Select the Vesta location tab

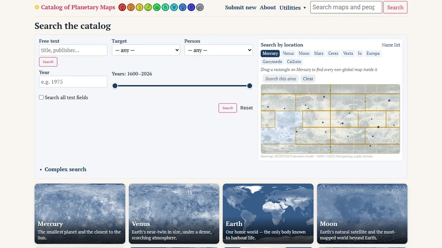[348, 53]
